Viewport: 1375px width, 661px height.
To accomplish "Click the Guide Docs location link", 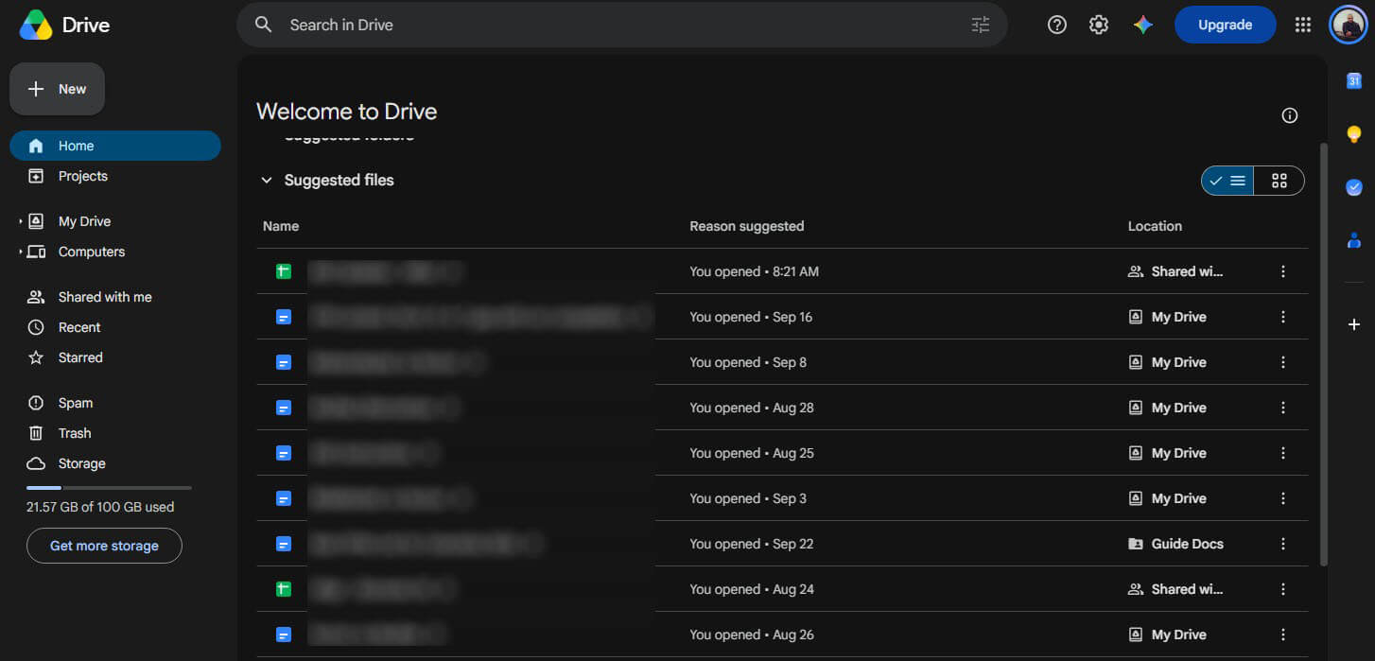I will (1175, 544).
